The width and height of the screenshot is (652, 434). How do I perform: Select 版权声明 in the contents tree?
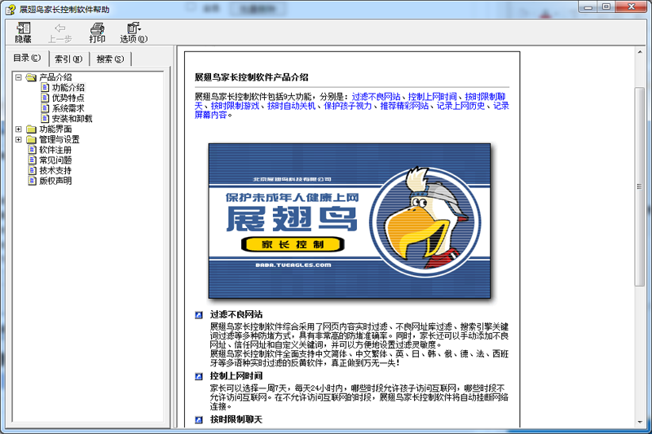point(55,181)
